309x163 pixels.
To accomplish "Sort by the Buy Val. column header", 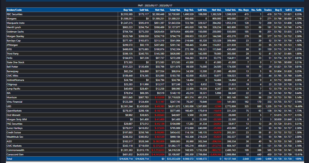I will 128,10.
